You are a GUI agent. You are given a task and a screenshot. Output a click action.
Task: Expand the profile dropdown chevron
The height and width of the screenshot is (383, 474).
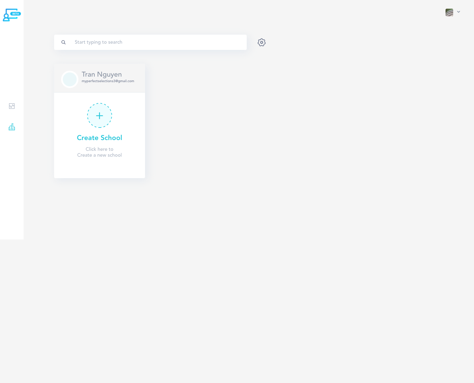458,12
